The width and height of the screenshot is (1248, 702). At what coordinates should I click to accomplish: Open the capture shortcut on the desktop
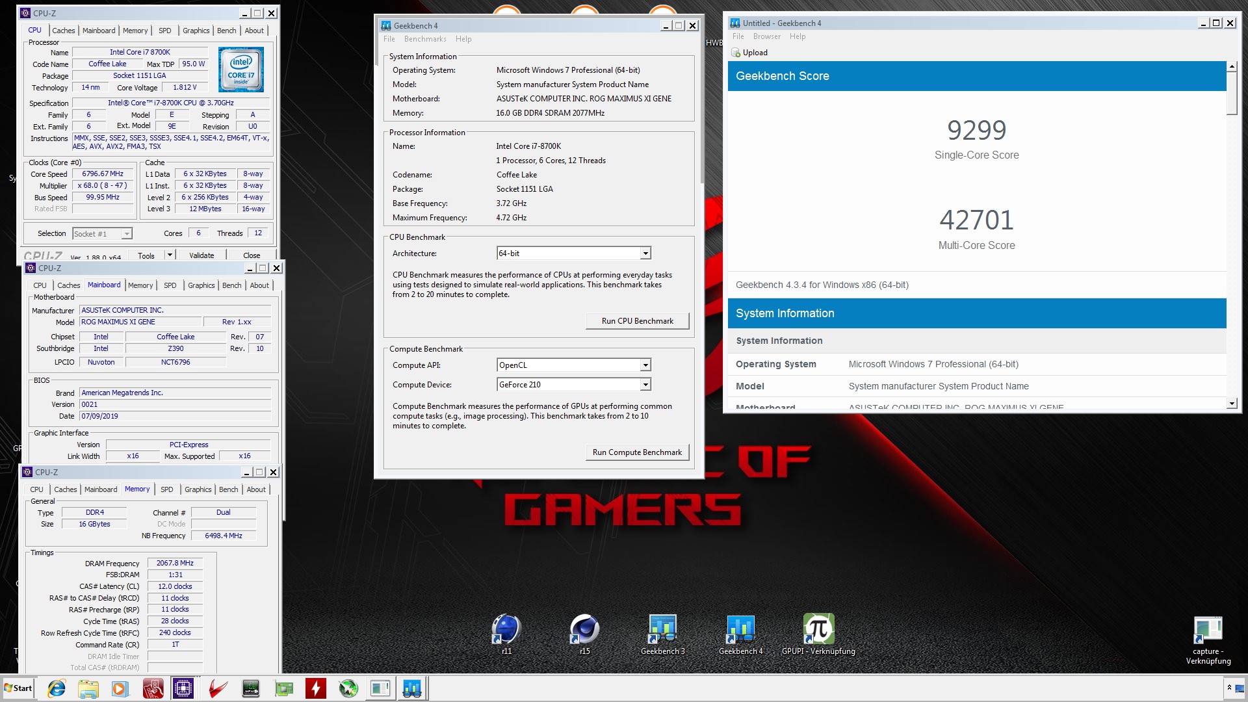coord(1208,630)
